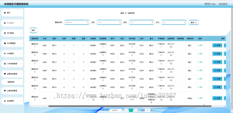Viewport: 233px width, 113px height.
Task: Click 审核 icon for 票据名称6 row
Action: (x=198, y=87)
